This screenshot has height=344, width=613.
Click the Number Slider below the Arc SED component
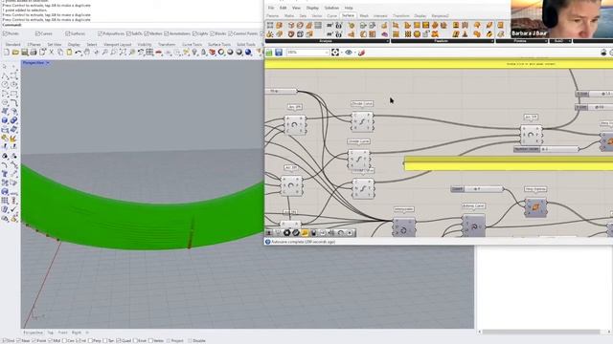click(x=546, y=149)
